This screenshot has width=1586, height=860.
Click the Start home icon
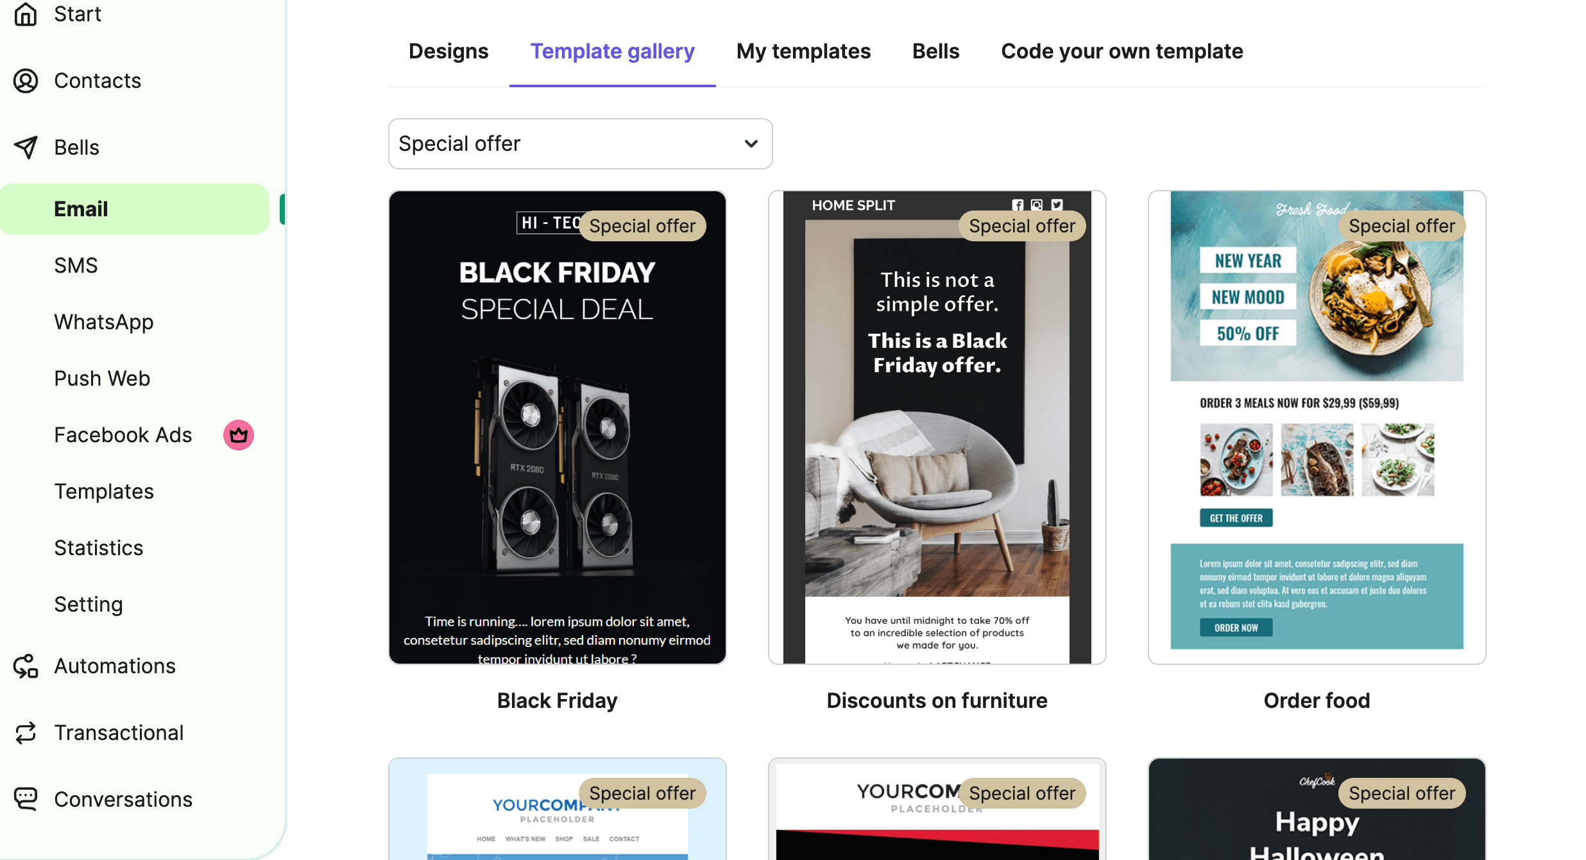pyautogui.click(x=26, y=13)
